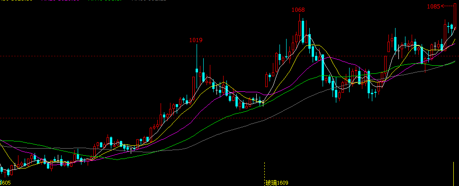The width and height of the screenshot is (459, 186).
Task: Select the 玻璃1609 contract label
Action: pyautogui.click(x=277, y=183)
